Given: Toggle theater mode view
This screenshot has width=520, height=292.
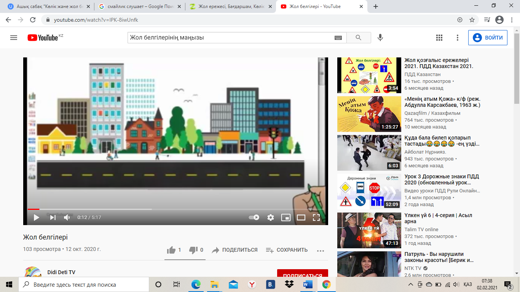Looking at the screenshot, I should tap(301, 217).
